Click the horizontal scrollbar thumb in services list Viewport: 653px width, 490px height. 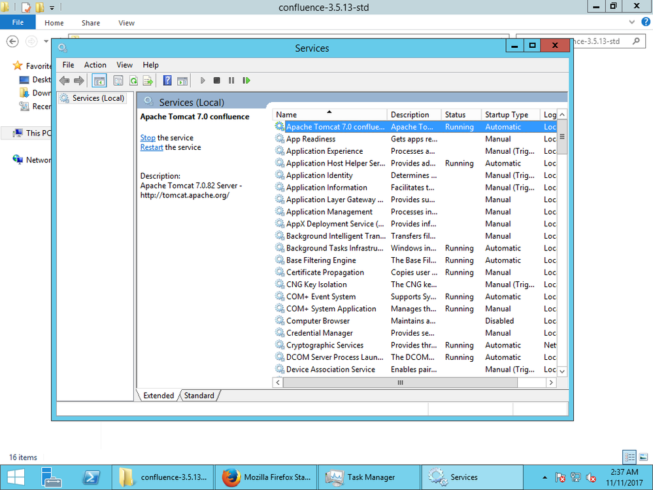(x=400, y=382)
